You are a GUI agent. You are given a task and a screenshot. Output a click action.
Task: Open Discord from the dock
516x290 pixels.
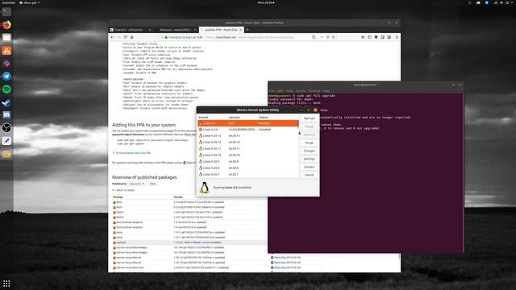point(6,115)
